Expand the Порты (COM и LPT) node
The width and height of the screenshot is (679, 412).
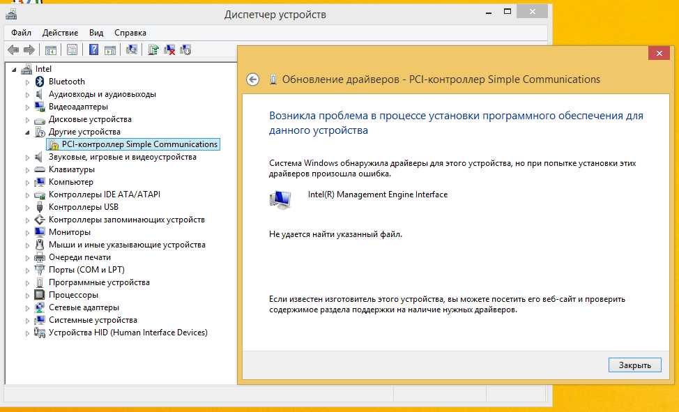[x=27, y=270]
